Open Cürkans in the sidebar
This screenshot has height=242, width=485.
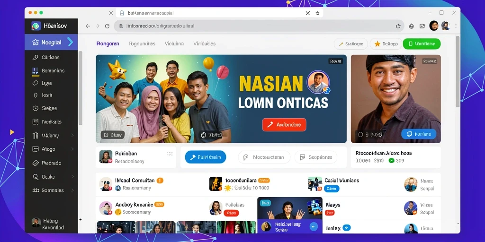pos(51,57)
